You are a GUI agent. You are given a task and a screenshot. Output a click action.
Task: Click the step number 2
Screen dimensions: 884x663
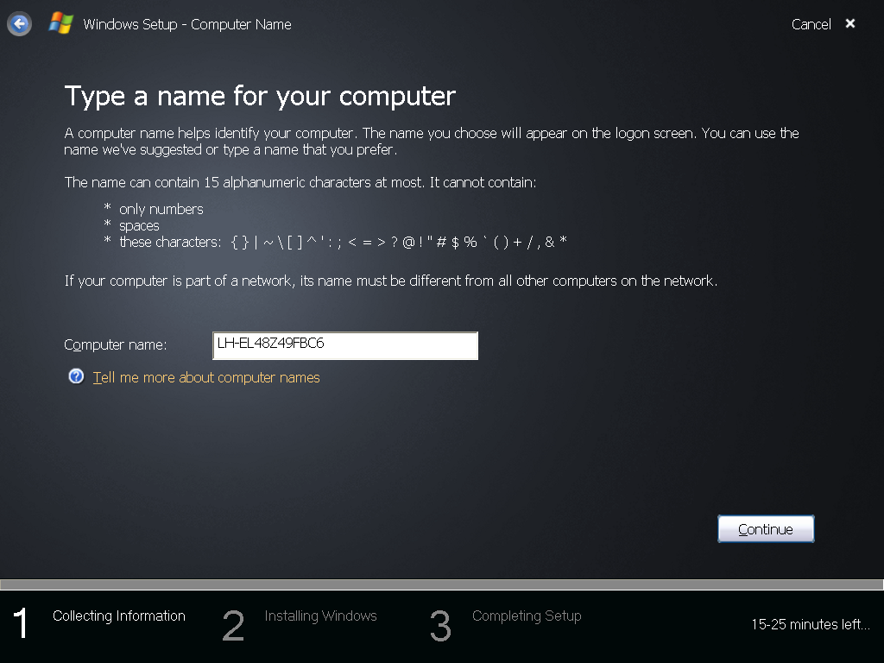[233, 626]
